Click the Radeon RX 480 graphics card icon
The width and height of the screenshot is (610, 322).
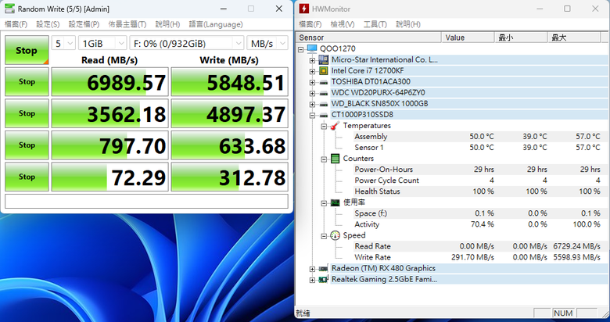coord(323,268)
